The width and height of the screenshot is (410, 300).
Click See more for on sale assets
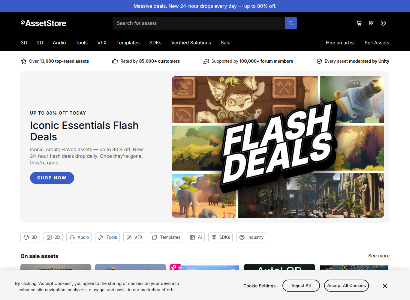tap(379, 256)
